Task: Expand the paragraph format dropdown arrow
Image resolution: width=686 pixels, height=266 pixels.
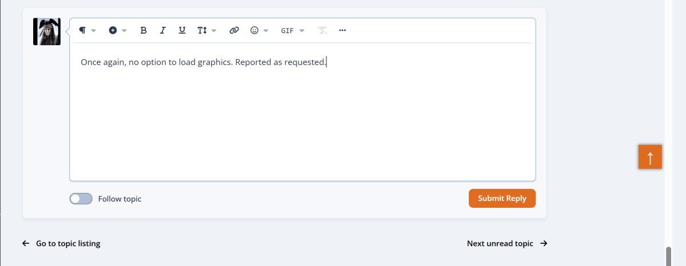Action: (94, 31)
